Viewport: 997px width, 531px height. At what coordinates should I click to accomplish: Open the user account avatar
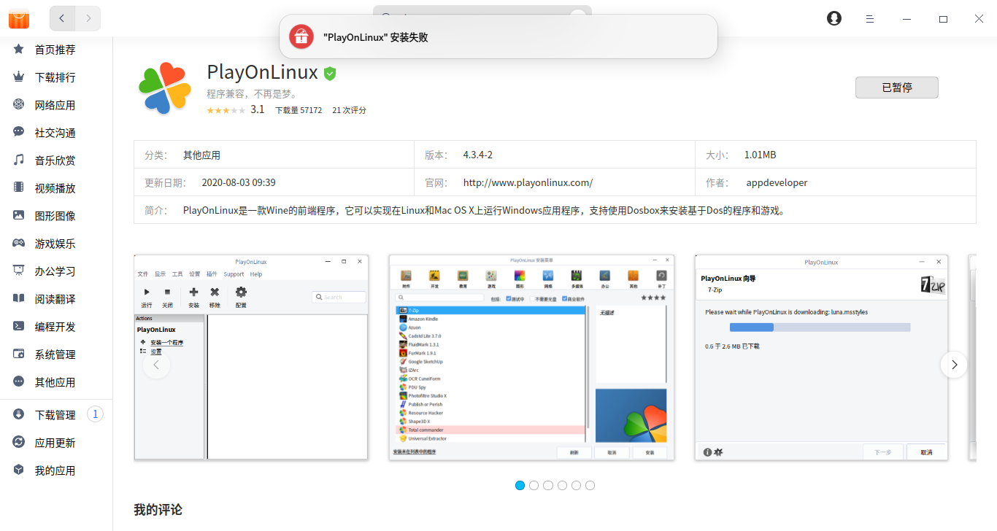[834, 18]
